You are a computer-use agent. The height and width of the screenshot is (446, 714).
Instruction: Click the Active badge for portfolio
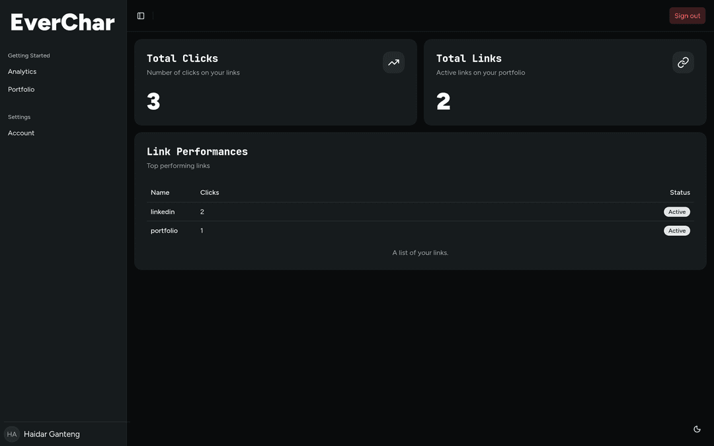677,231
